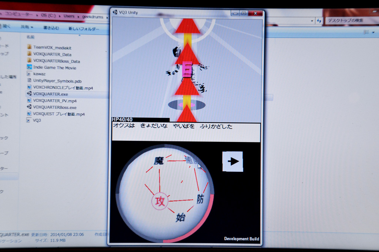Click the game message text box
This screenshot has height=252, width=379.
point(186,132)
